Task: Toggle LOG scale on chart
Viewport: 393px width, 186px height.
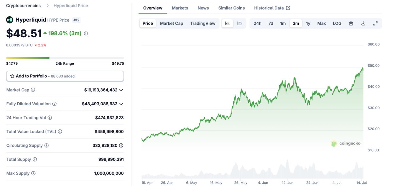Action: point(337,23)
